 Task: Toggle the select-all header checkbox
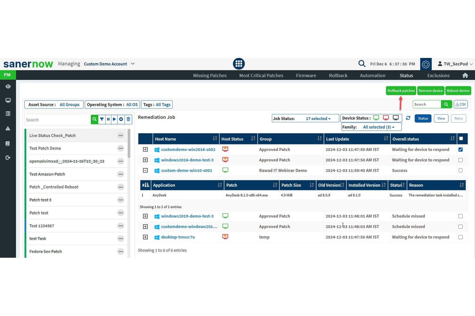tap(461, 139)
